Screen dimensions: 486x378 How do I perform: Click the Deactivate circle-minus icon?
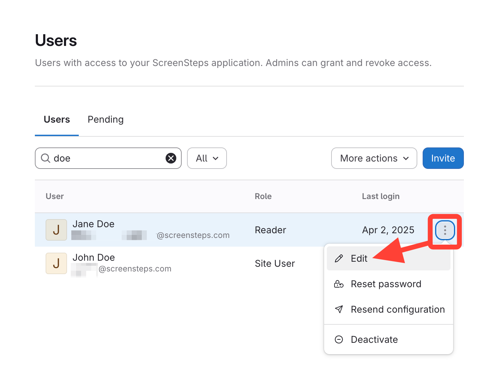(x=339, y=339)
